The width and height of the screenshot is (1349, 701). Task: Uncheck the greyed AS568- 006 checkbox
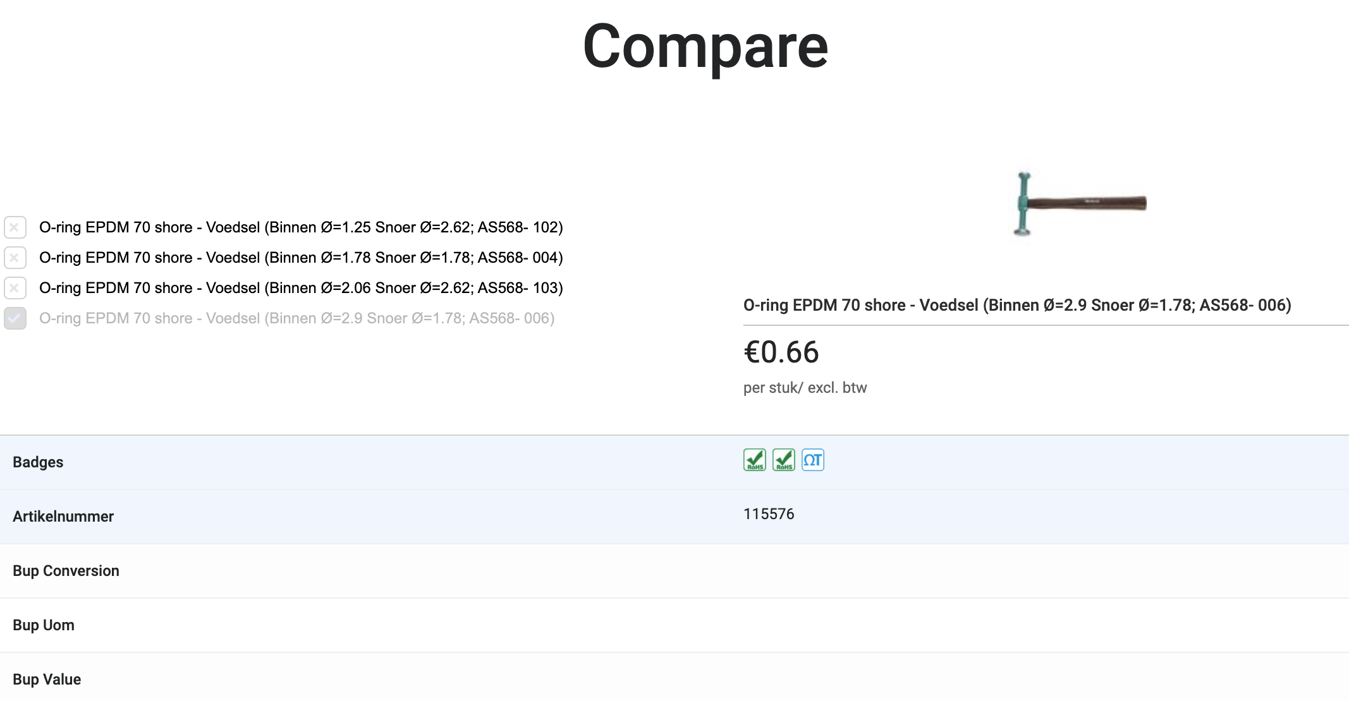[15, 318]
